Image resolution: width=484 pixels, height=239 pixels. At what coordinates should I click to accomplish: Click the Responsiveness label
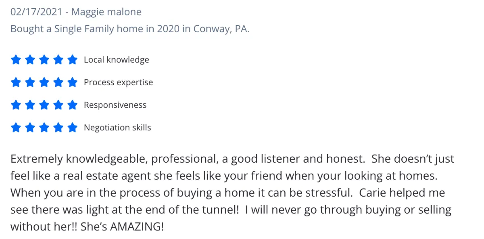(x=115, y=105)
